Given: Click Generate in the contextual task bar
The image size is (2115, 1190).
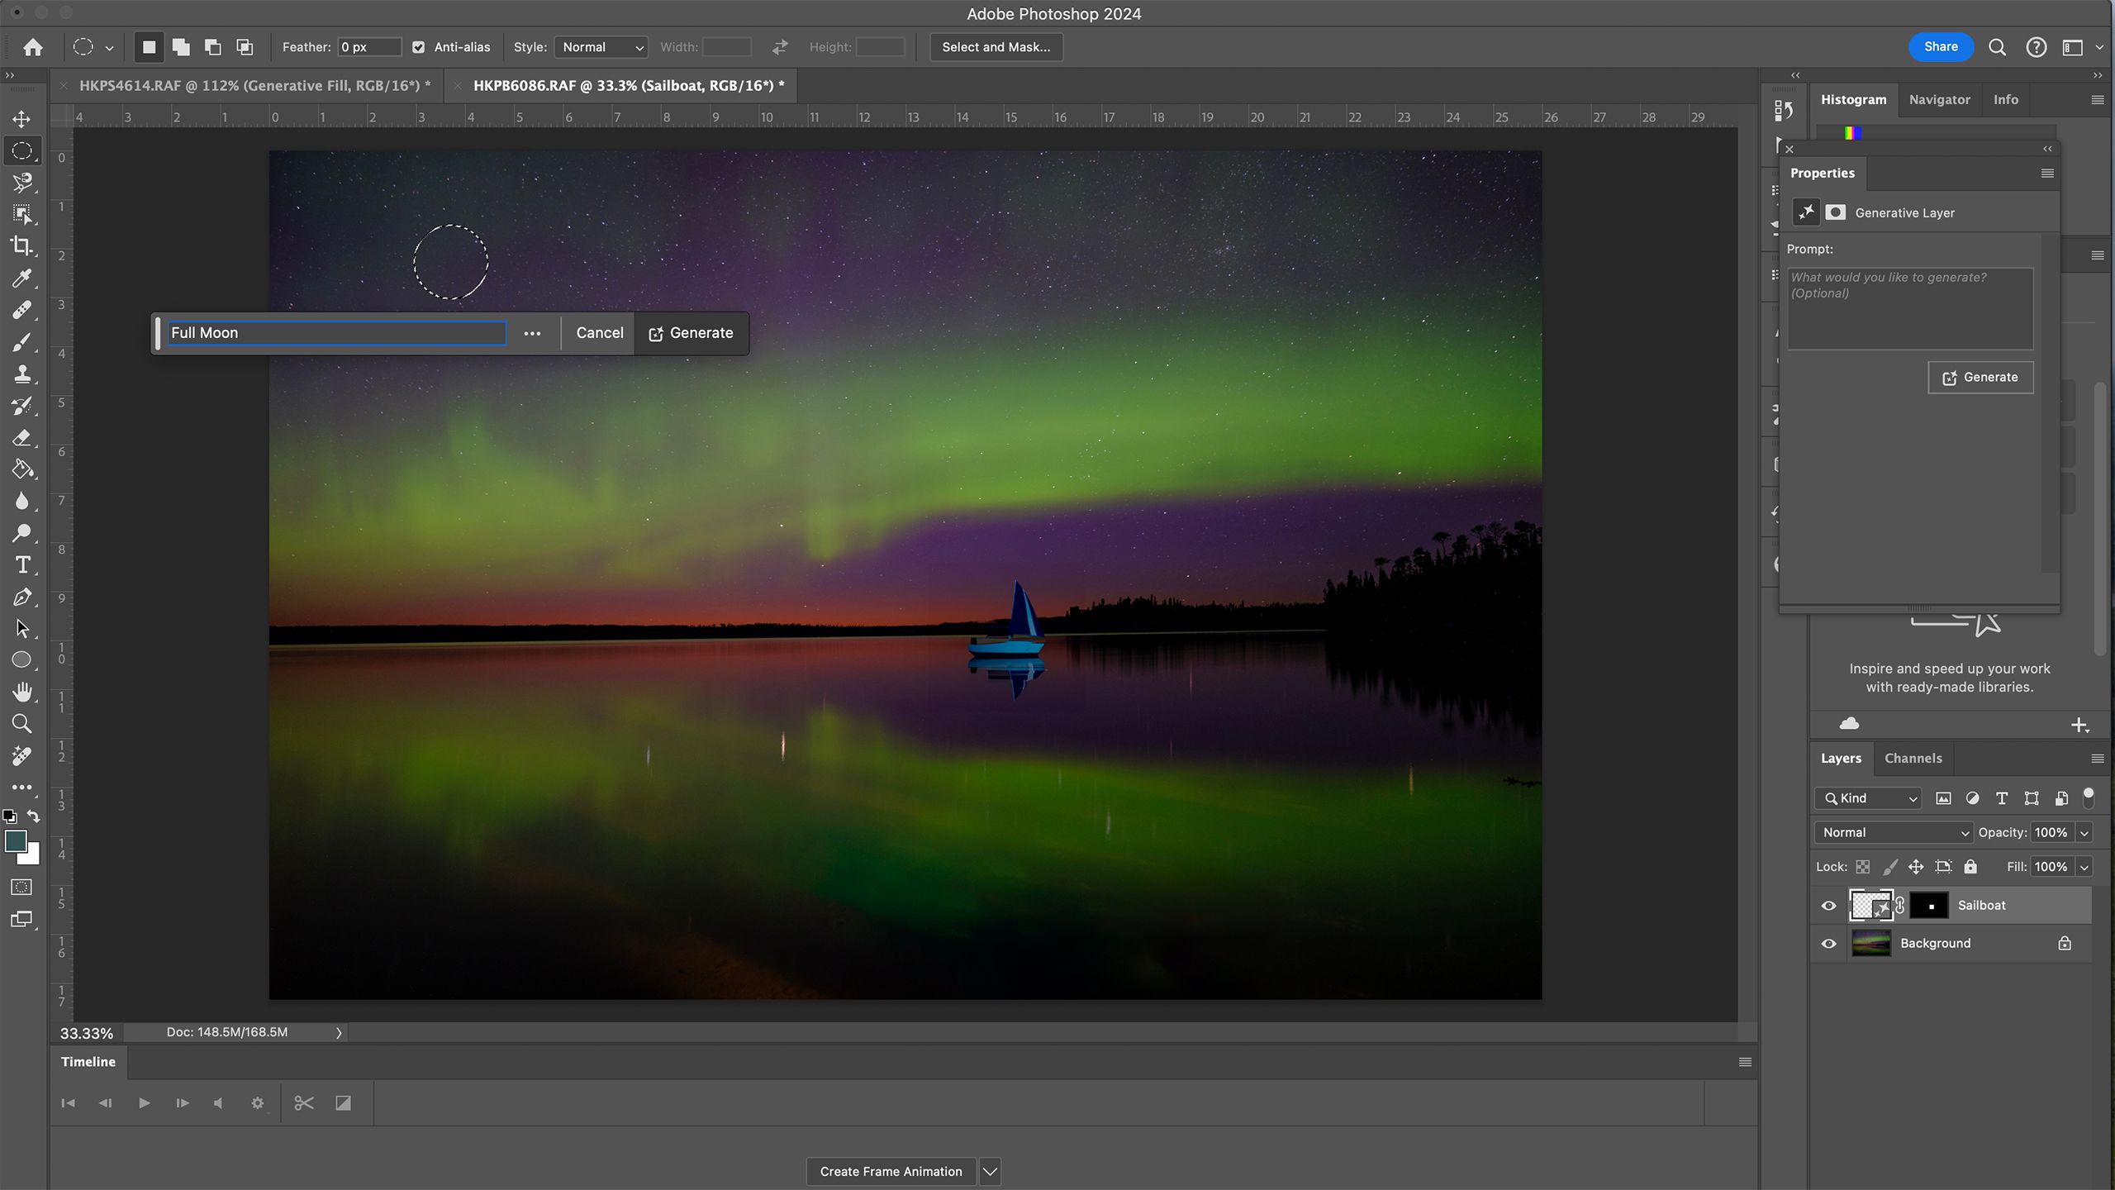Looking at the screenshot, I should [x=692, y=333].
